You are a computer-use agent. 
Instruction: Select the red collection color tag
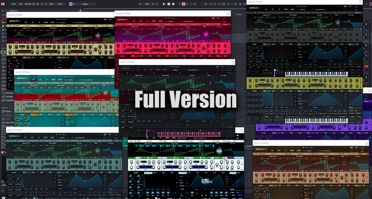tap(3, 18)
